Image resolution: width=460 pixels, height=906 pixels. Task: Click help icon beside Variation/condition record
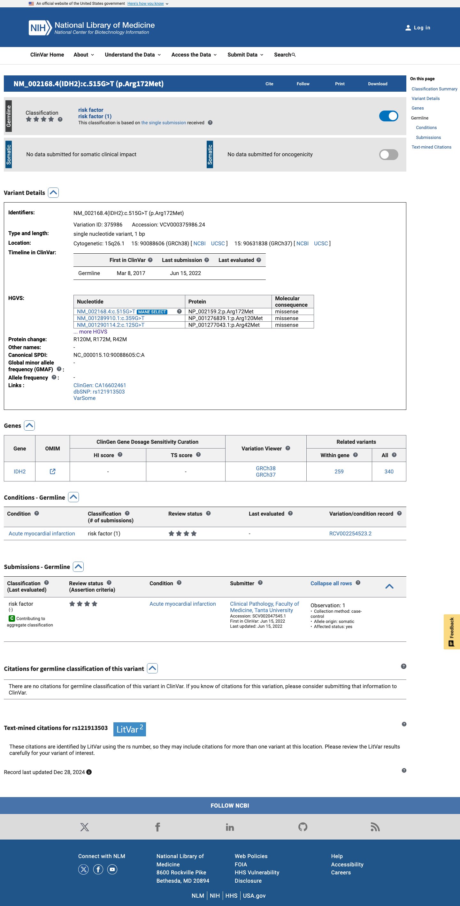pos(399,513)
